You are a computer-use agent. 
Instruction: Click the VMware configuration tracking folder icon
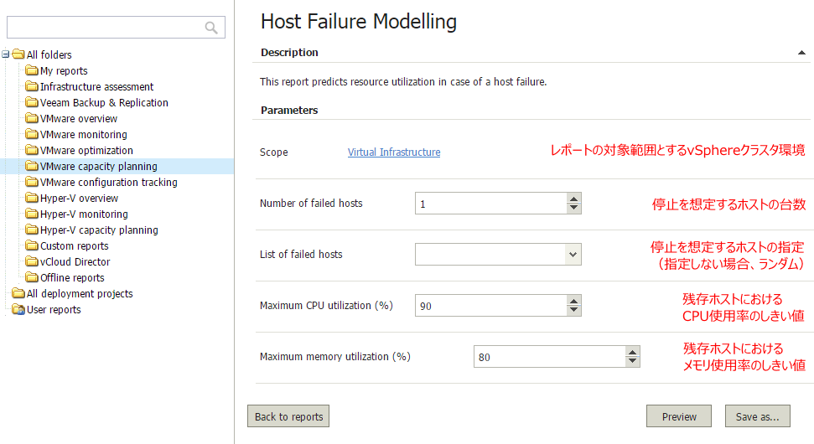pos(32,182)
